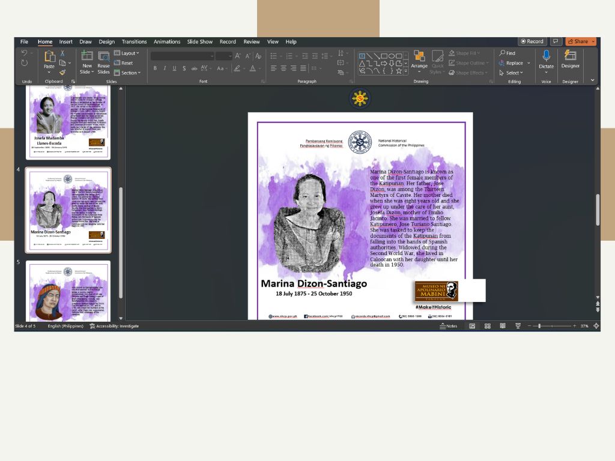The width and height of the screenshot is (615, 461).
Task: Click the New Slide icon
Action: point(86,56)
